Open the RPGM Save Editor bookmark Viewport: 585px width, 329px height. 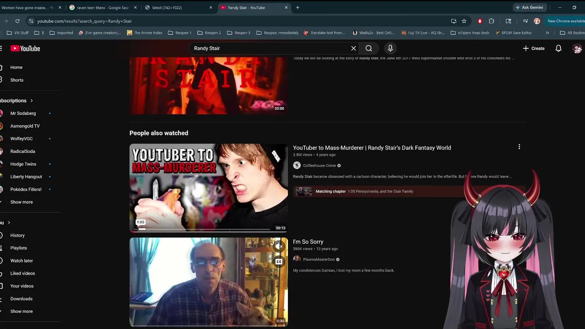513,33
